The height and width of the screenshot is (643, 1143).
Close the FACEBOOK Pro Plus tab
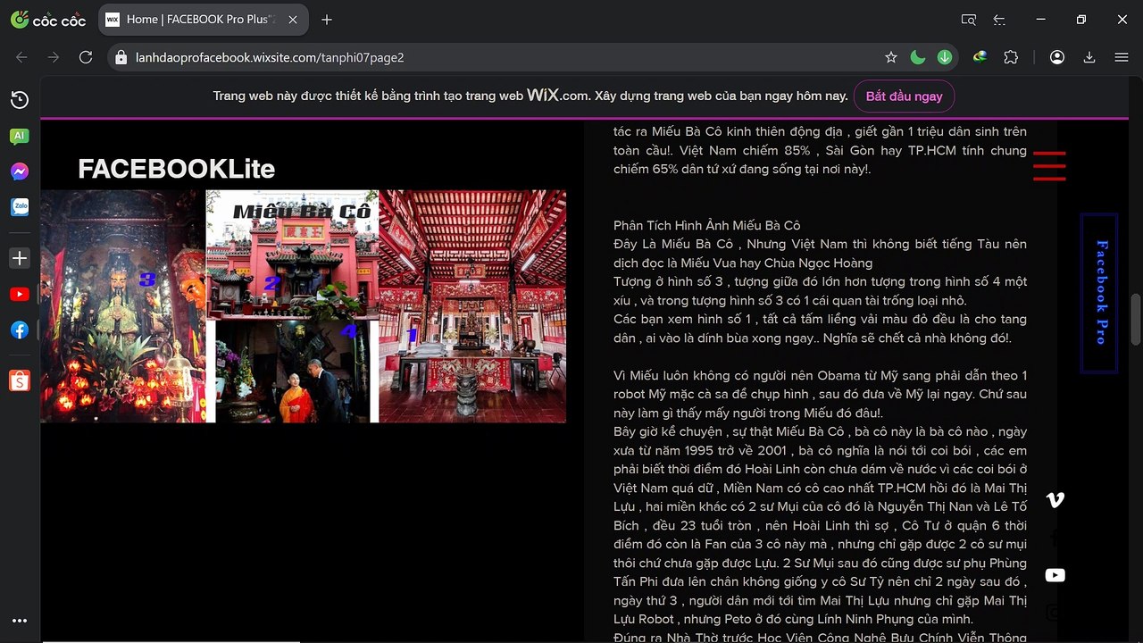pos(292,20)
